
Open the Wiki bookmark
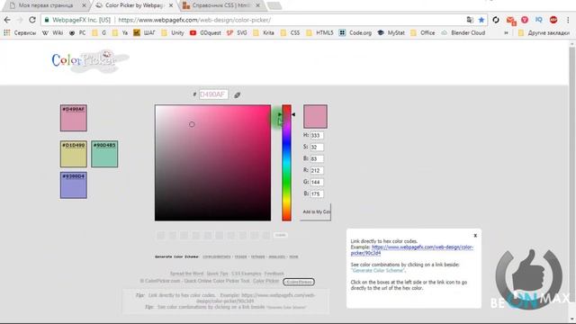click(x=53, y=32)
